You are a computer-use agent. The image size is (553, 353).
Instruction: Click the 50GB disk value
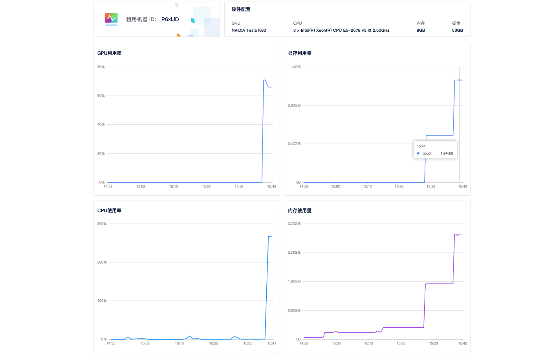coord(457,30)
